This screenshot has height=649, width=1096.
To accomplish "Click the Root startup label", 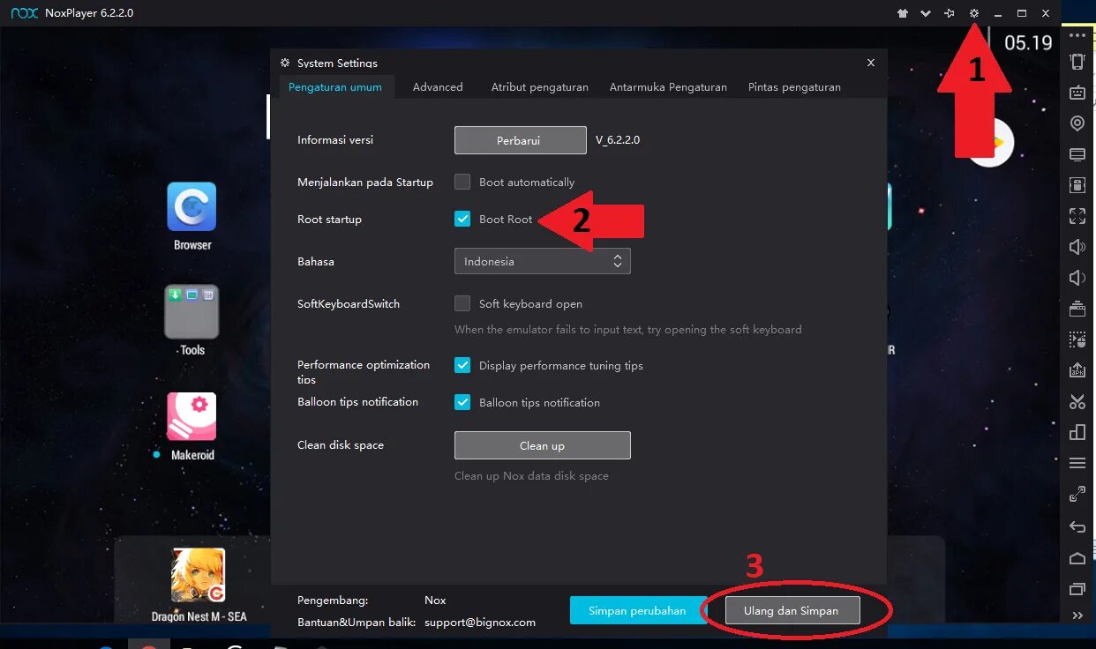I will click(330, 219).
